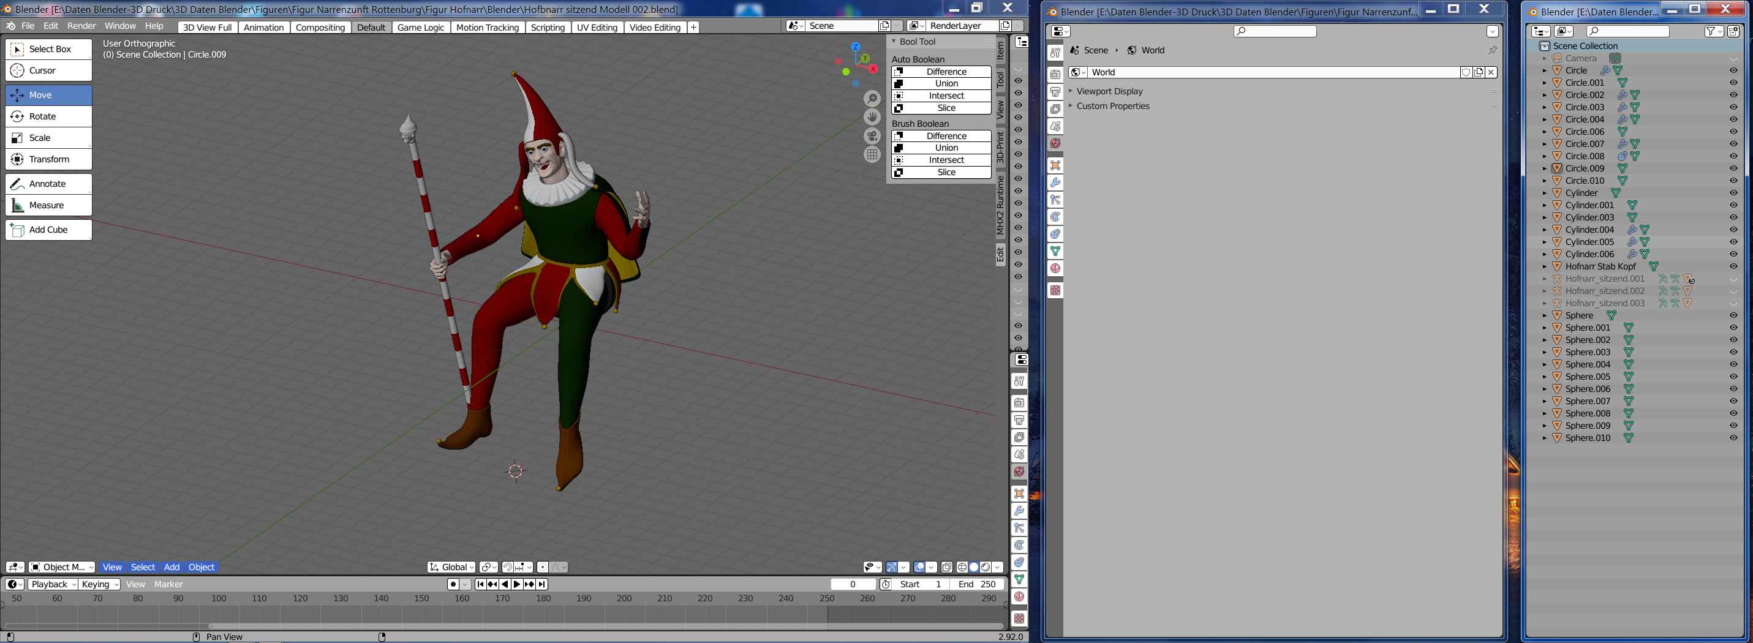Expand the Custom Properties panel
1753x643 pixels.
pyautogui.click(x=1113, y=106)
